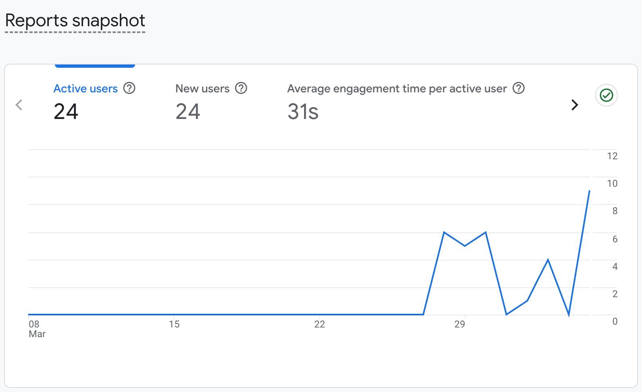Click the chart line point above date 29
The image size is (642, 392).
[465, 246]
